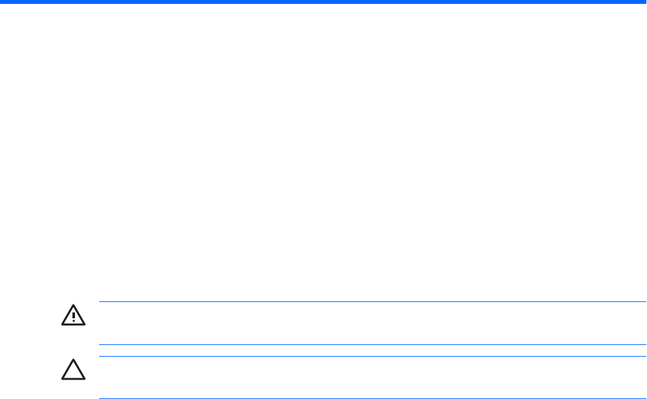The height and width of the screenshot is (399, 647).
Task: Select the blue header bar at top
Action: (x=323, y=2)
